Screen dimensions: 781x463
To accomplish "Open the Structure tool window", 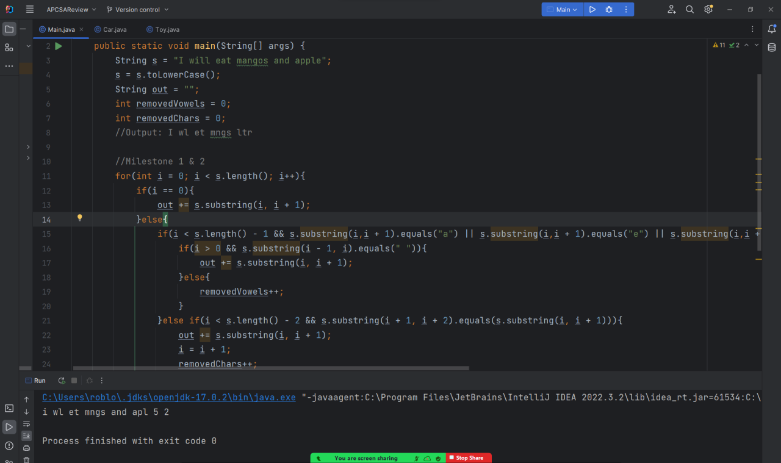I will tap(9, 48).
